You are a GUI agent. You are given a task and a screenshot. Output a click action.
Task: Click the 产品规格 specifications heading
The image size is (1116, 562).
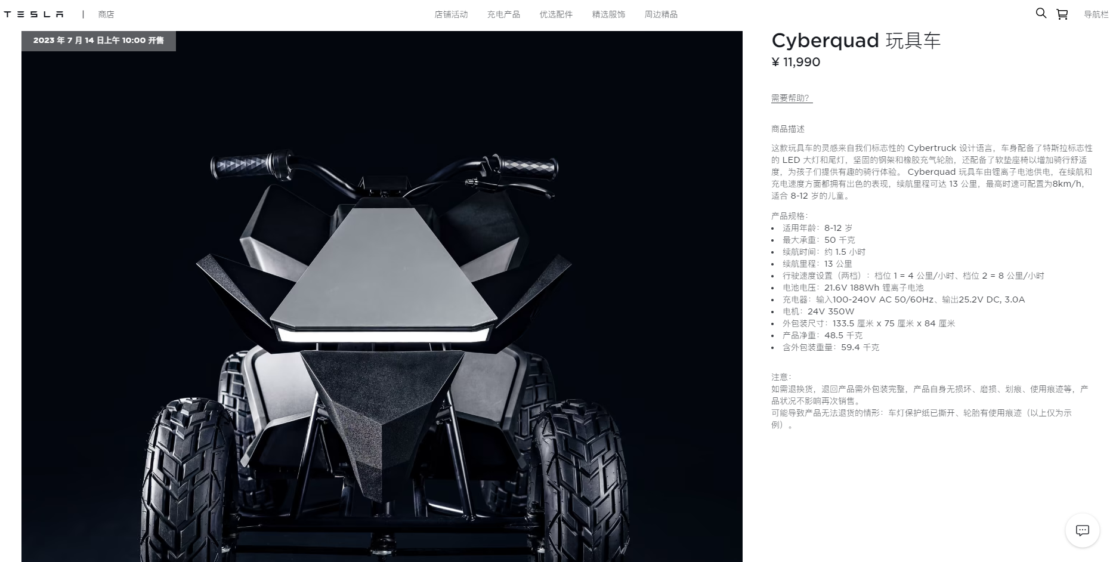pos(790,216)
